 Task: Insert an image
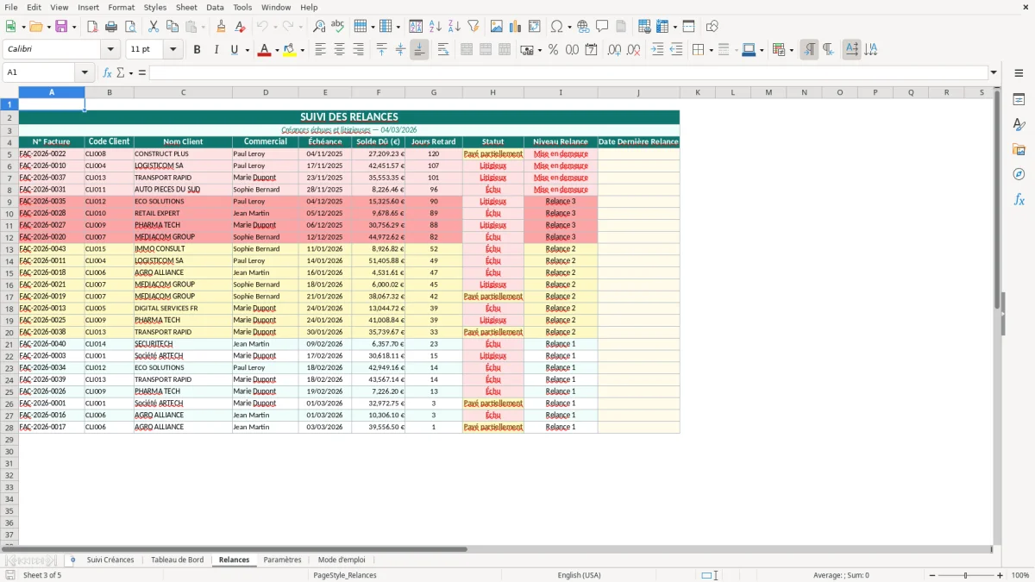(497, 27)
